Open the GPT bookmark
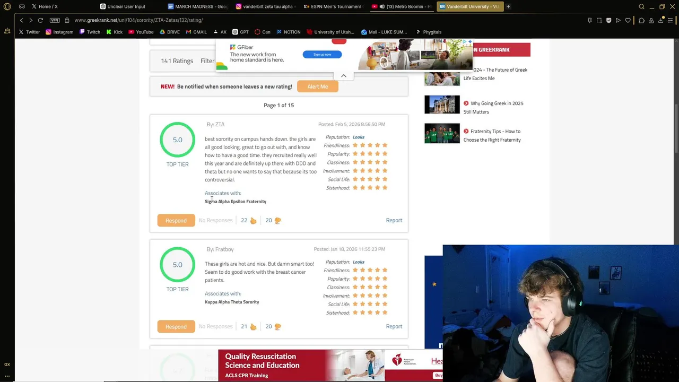 pos(240,32)
